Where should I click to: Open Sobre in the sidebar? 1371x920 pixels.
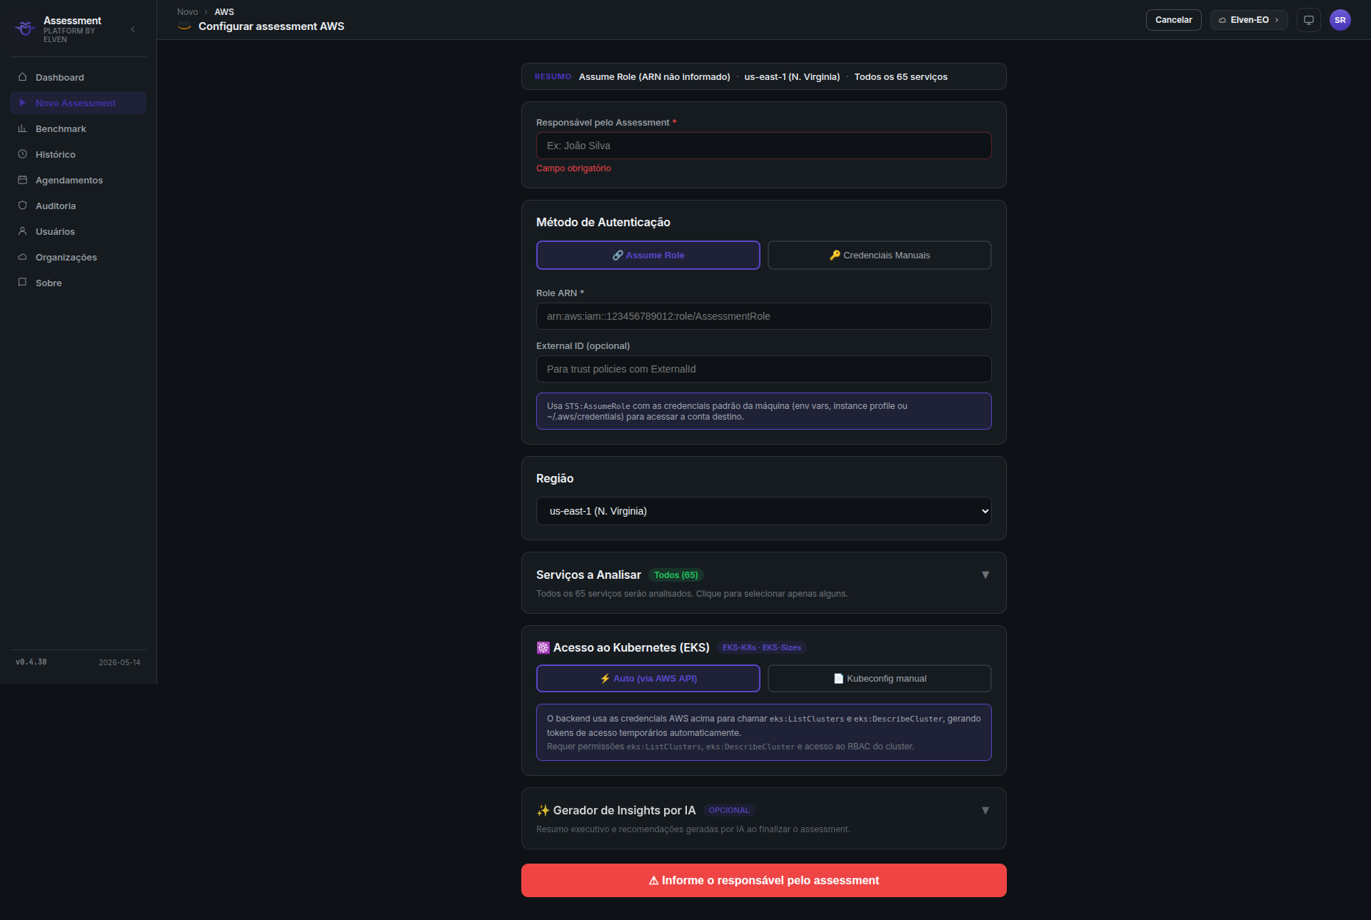click(78, 283)
